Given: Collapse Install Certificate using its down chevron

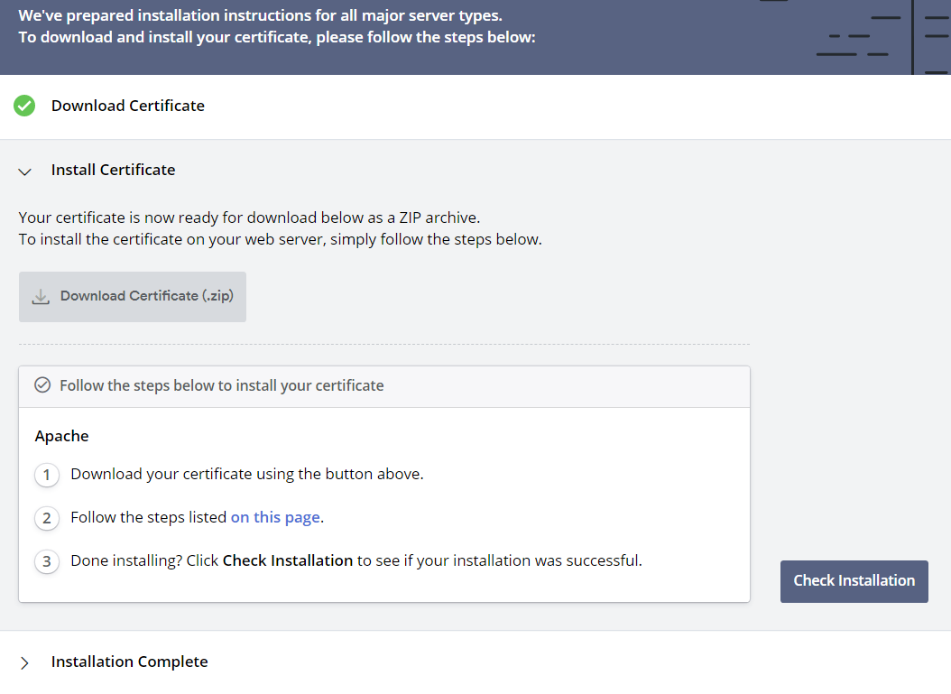Looking at the screenshot, I should pos(25,171).
